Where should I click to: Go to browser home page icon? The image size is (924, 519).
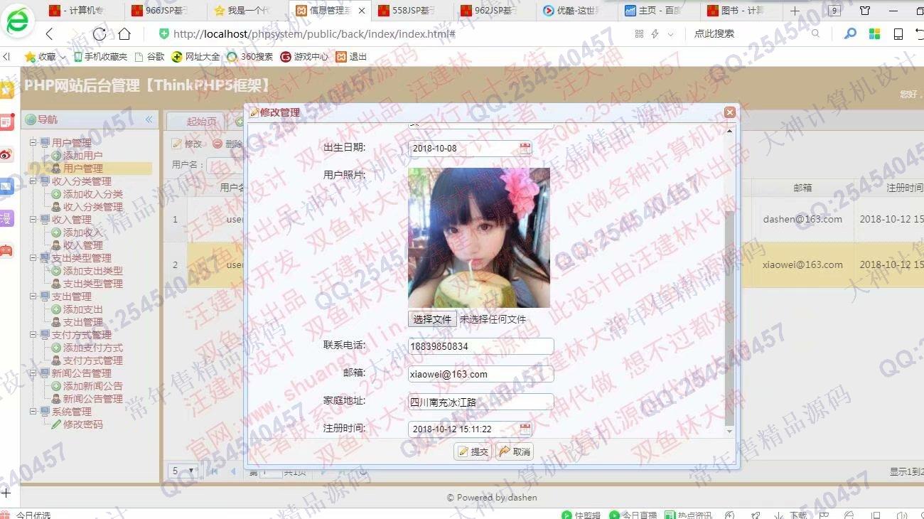124,34
